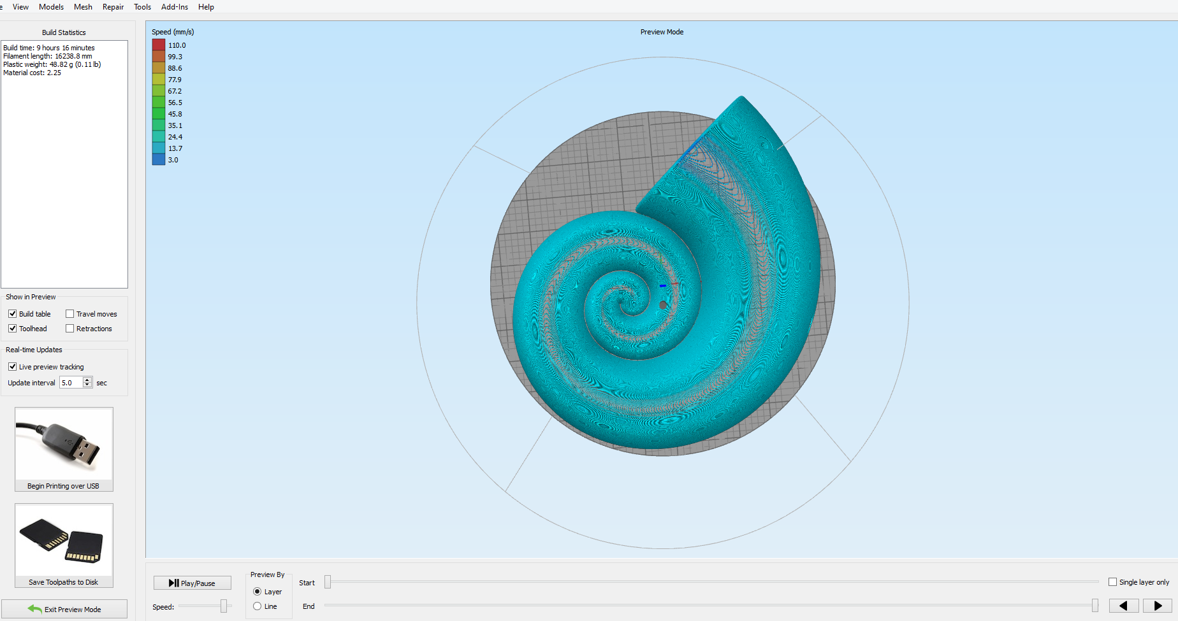Click the green Exit Preview Mode arrow
This screenshot has height=621, width=1178.
(34, 610)
